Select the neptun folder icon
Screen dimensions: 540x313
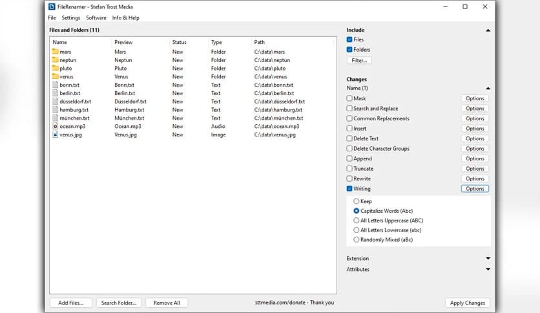pyautogui.click(x=55, y=60)
